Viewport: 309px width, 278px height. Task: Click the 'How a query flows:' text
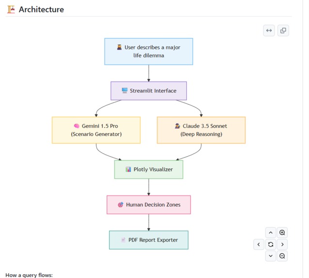29,275
